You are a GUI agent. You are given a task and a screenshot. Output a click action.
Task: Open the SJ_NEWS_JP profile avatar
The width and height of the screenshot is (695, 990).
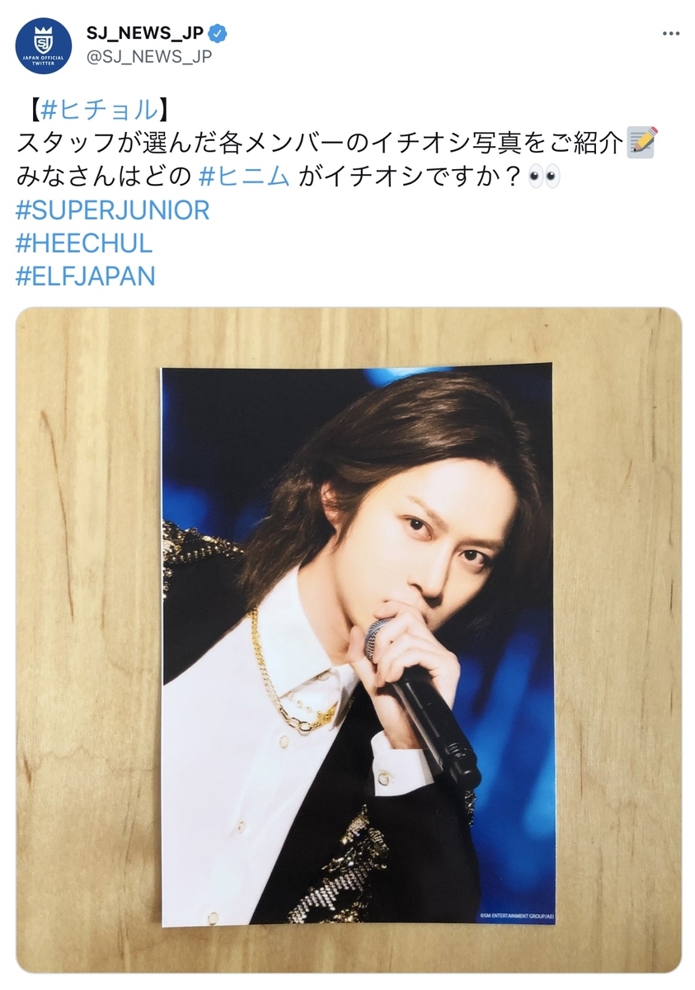point(44,45)
